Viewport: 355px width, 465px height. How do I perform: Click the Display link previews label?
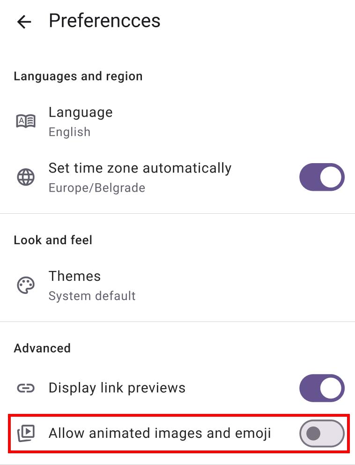[x=117, y=388]
